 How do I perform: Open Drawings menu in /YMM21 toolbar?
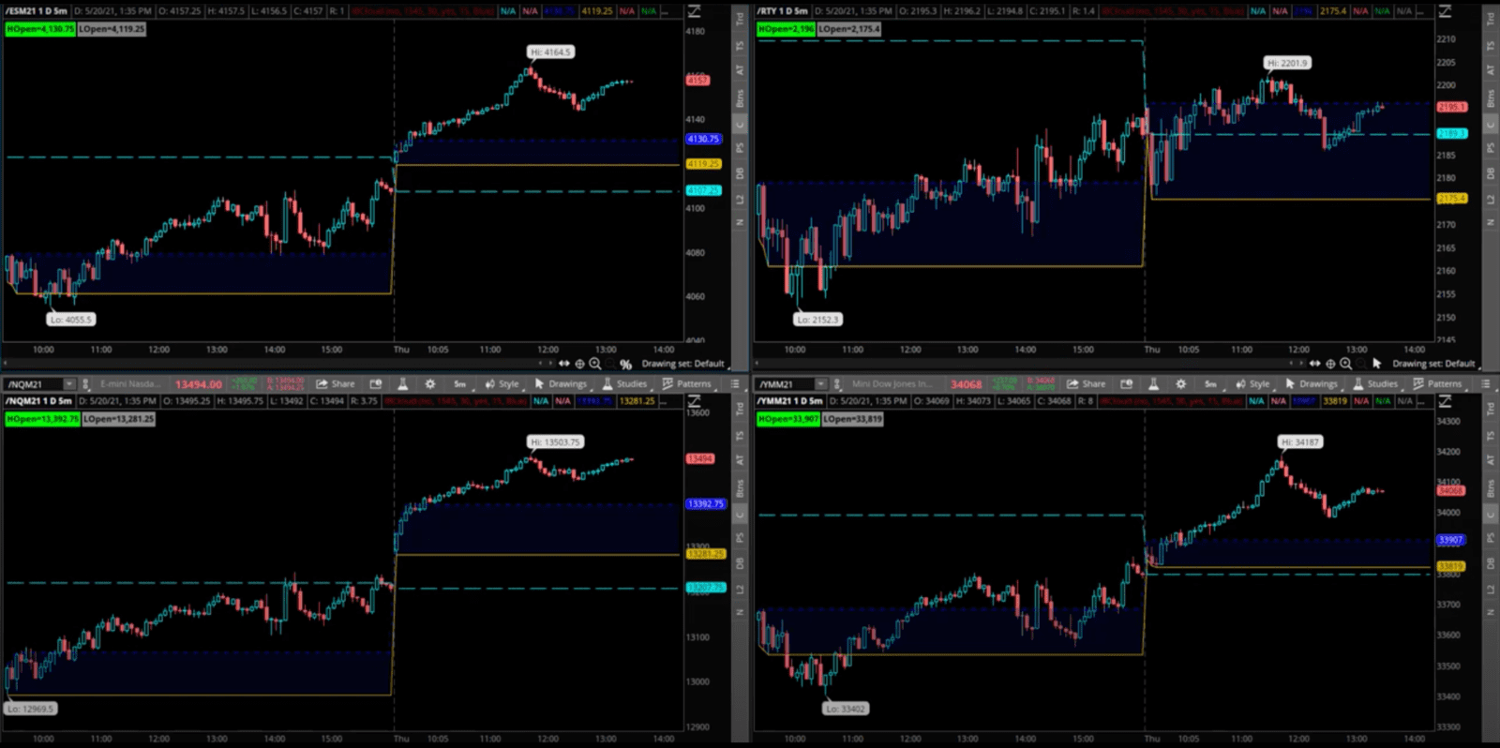tap(1312, 384)
